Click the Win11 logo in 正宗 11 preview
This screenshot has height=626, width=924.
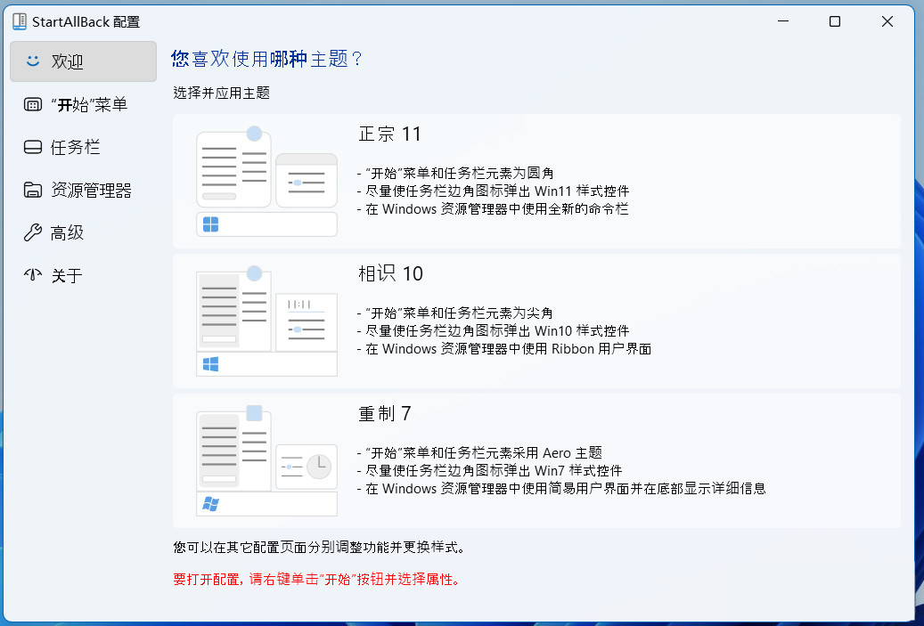211,224
